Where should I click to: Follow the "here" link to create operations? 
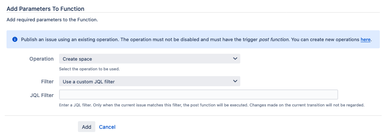[366, 39]
